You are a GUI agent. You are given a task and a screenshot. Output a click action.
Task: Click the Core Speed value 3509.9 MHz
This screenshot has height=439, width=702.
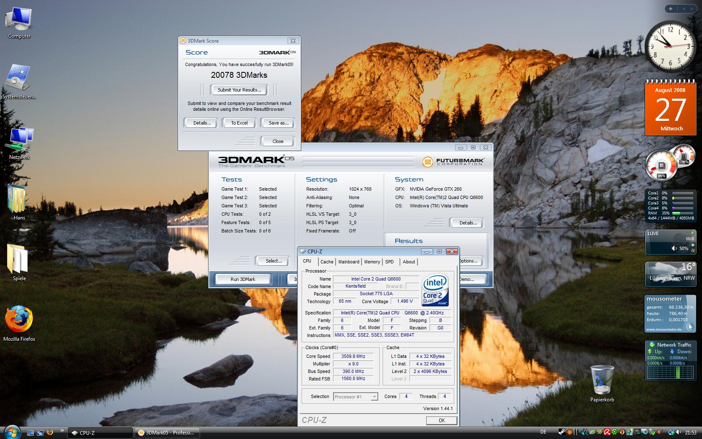click(353, 356)
